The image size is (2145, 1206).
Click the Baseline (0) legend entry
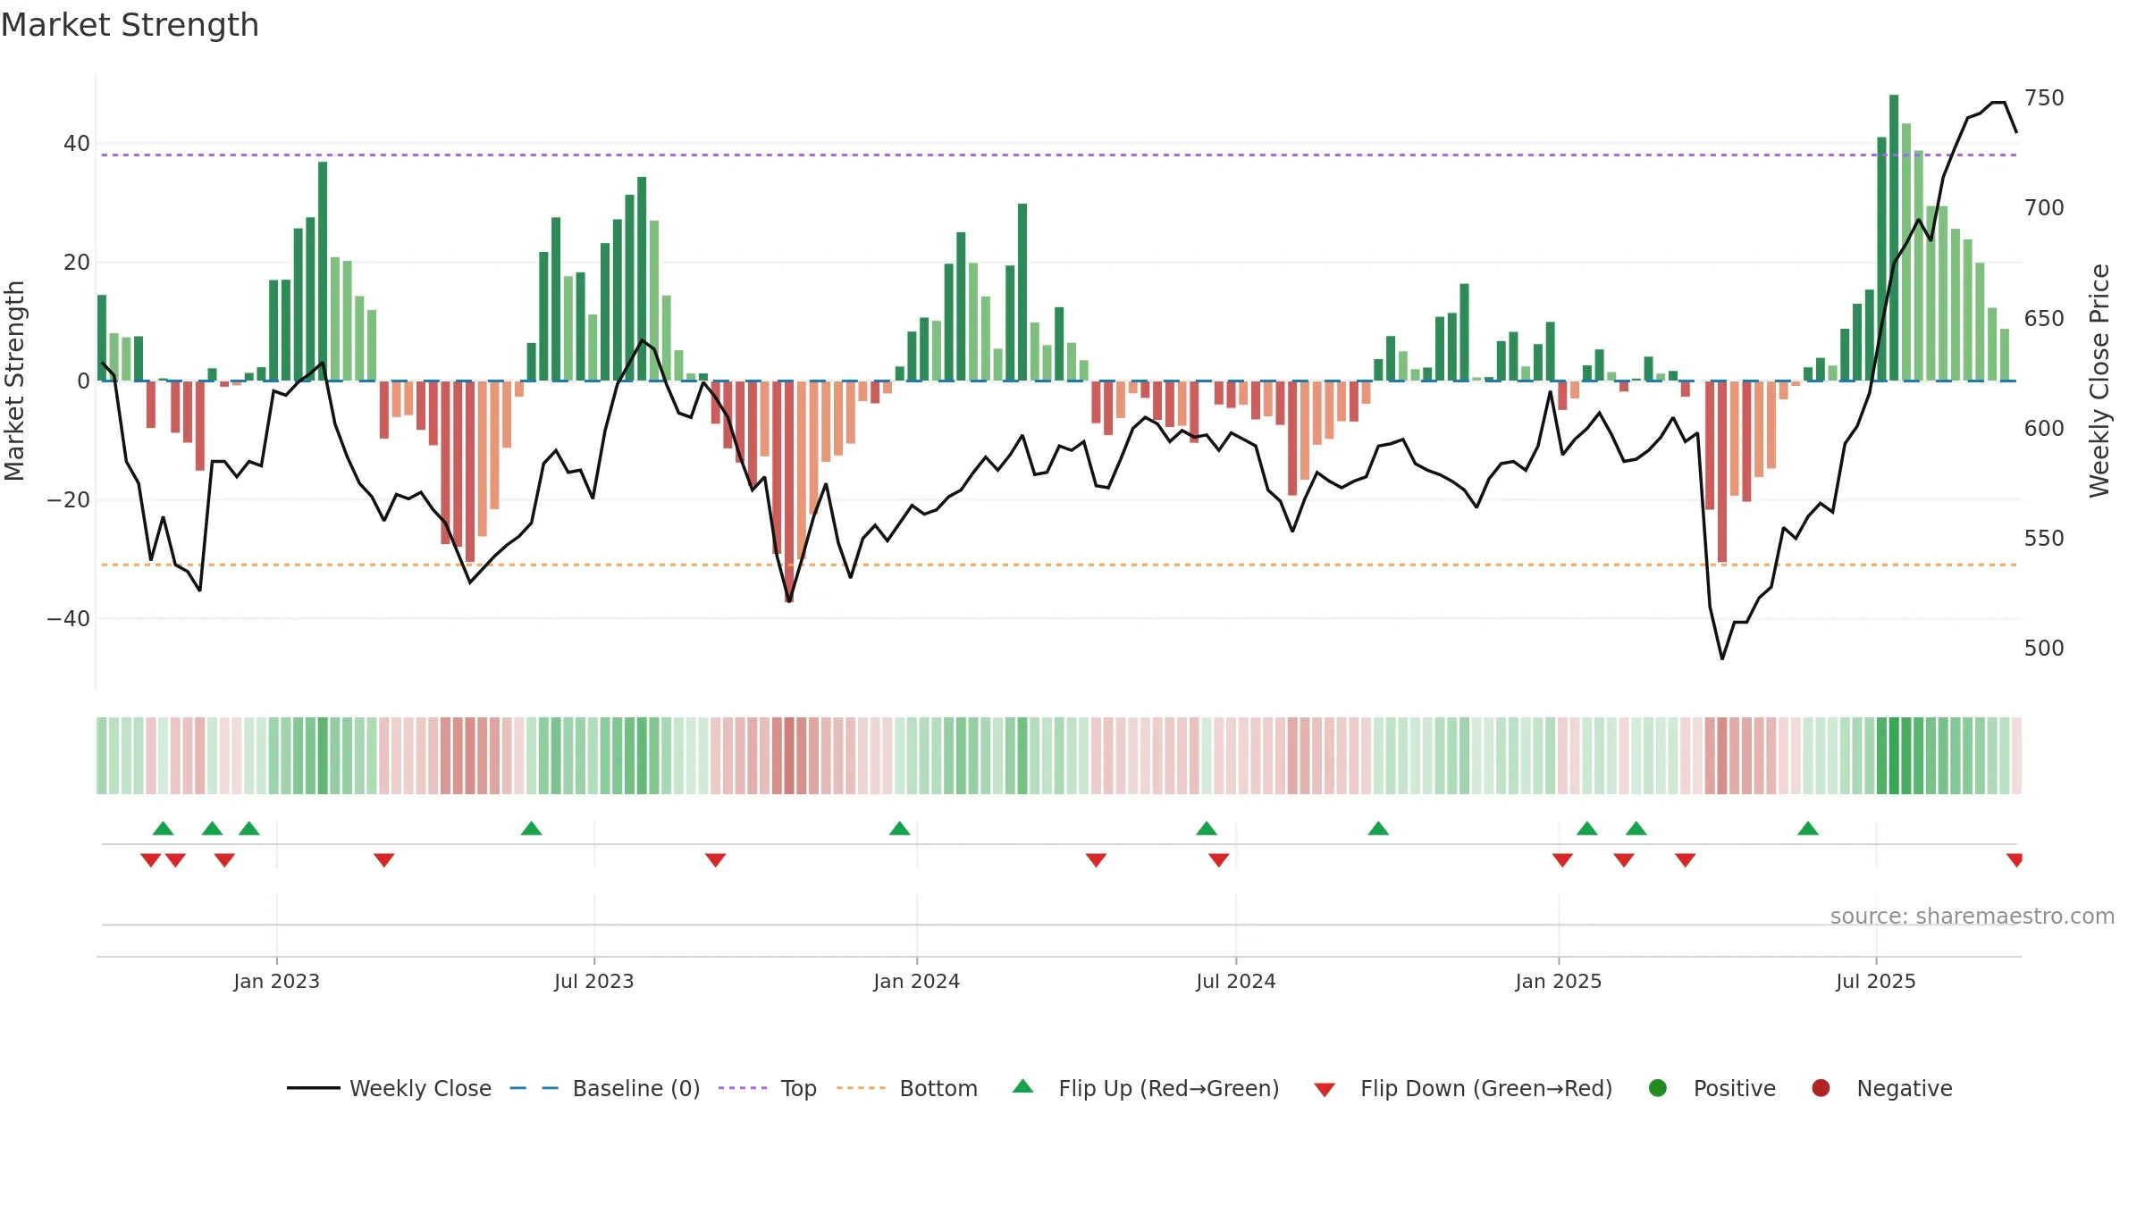(x=605, y=1088)
